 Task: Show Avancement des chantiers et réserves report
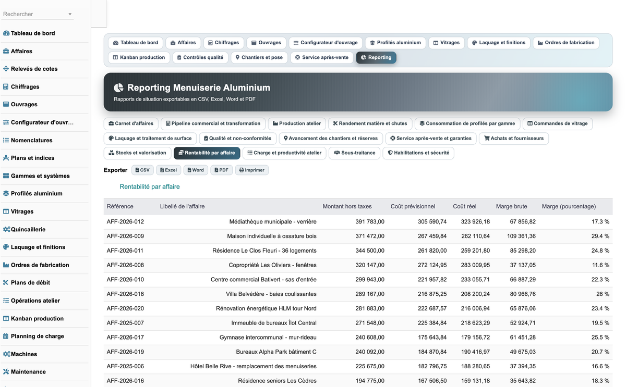click(331, 138)
